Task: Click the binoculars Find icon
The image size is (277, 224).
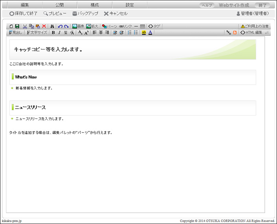Action: click(52, 26)
